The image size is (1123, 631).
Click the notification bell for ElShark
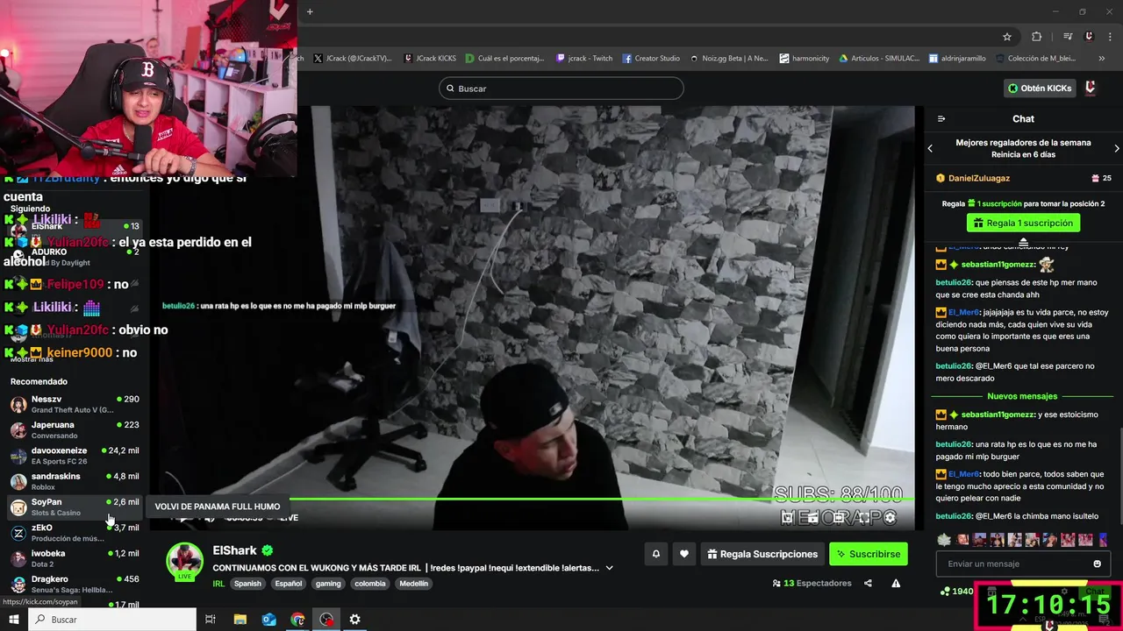655,554
